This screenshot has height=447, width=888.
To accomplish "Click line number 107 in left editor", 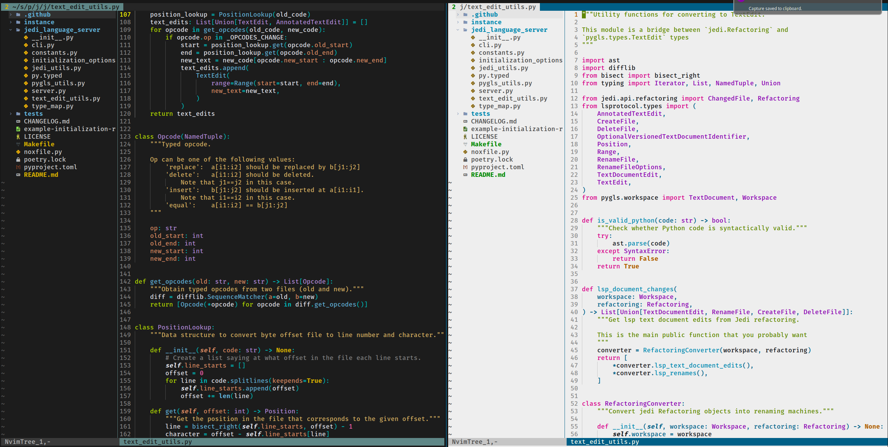I will click(125, 15).
